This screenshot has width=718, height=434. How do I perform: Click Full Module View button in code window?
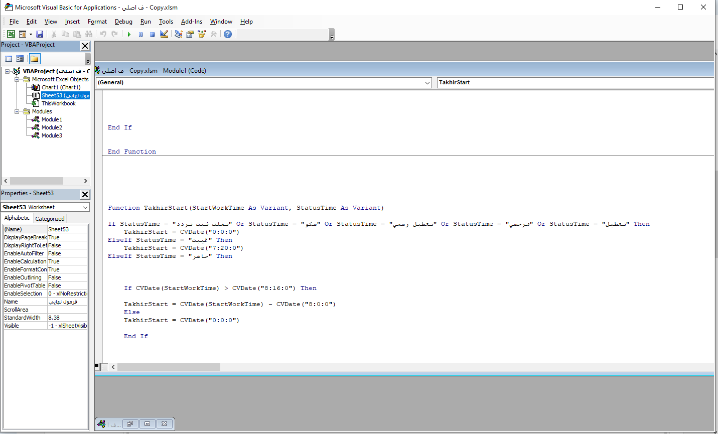coord(104,367)
